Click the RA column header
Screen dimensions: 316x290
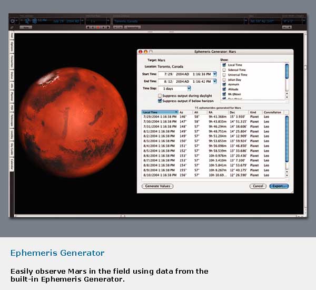tap(218, 112)
